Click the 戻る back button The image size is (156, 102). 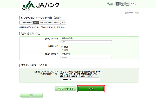tap(31, 95)
